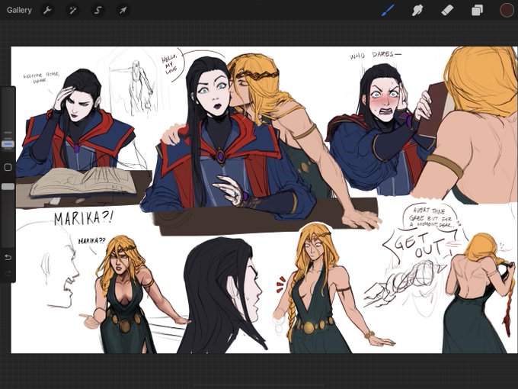Open the Adjustments magic wand menu

pyautogui.click(x=72, y=10)
